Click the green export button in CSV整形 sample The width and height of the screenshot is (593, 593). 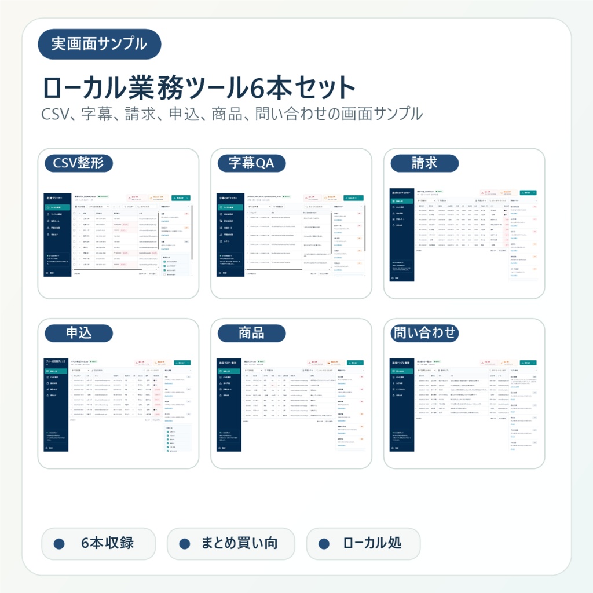[181, 198]
